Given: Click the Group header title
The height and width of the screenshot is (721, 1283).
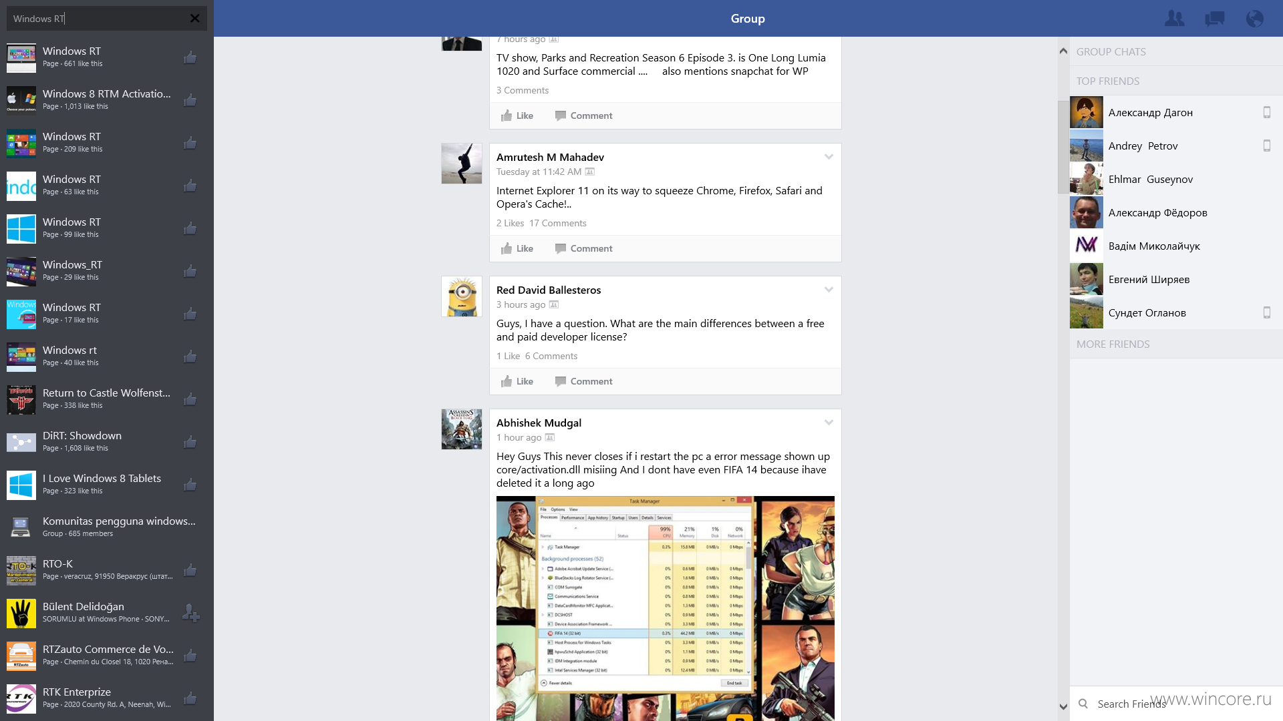Looking at the screenshot, I should (747, 19).
